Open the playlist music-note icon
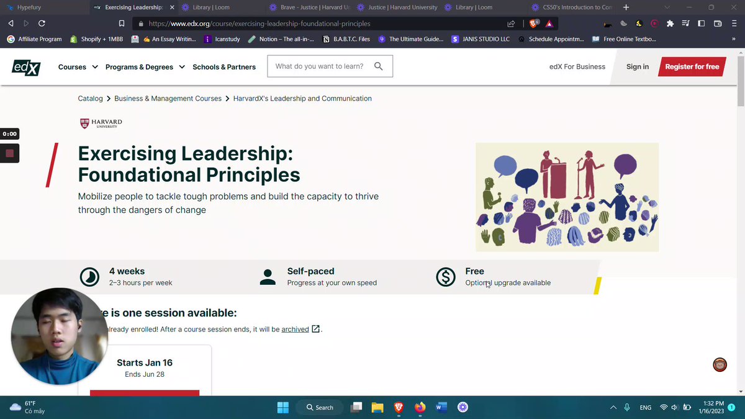 (685, 24)
